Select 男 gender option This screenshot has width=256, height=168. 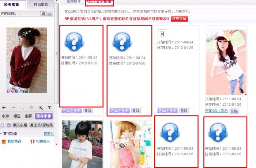point(43,13)
